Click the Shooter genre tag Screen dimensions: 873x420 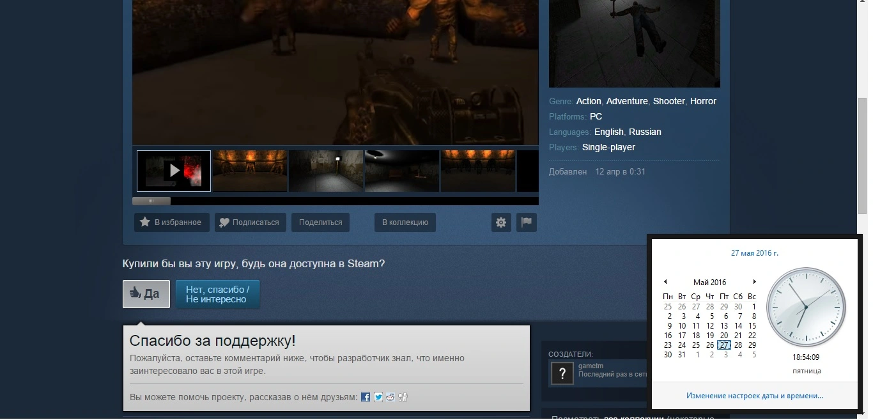(669, 101)
